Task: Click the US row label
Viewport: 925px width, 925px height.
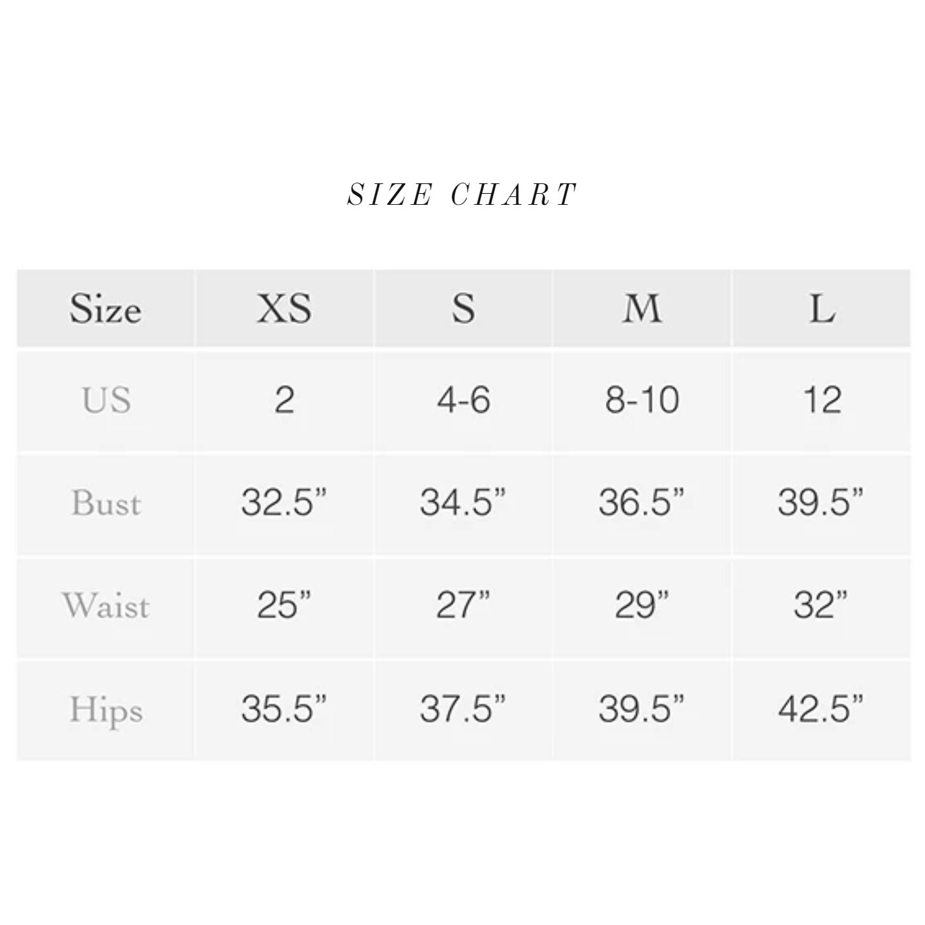Action: tap(105, 401)
